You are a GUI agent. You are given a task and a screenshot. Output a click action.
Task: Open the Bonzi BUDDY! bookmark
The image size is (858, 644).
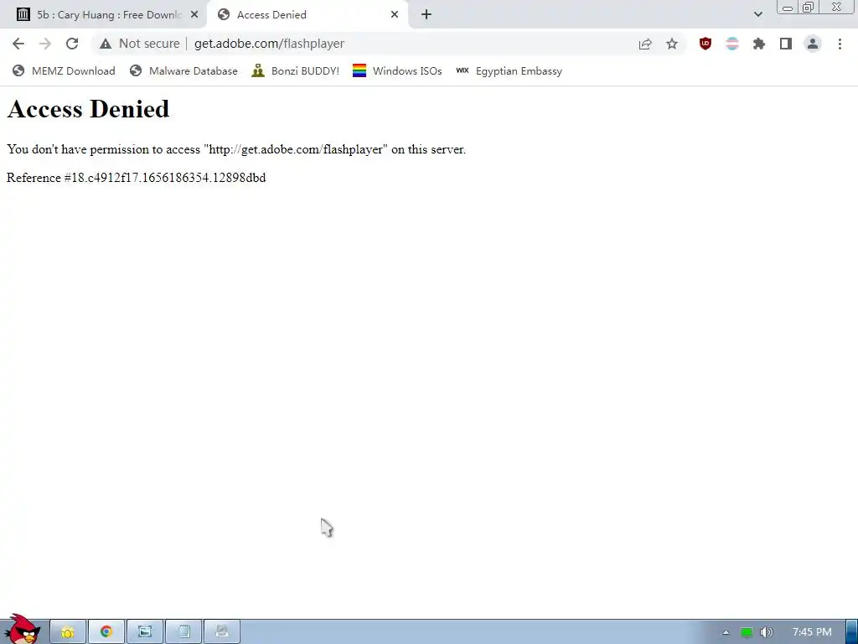pyautogui.click(x=296, y=71)
